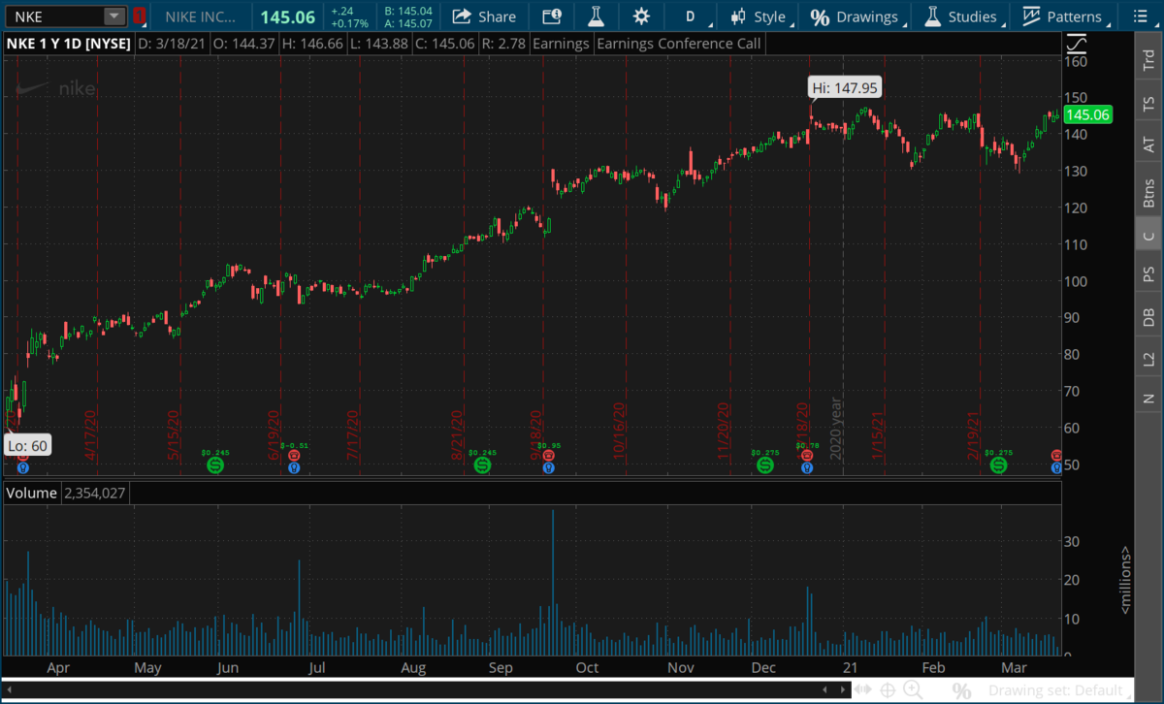Click the red $0.78 earnings icon

pos(806,455)
